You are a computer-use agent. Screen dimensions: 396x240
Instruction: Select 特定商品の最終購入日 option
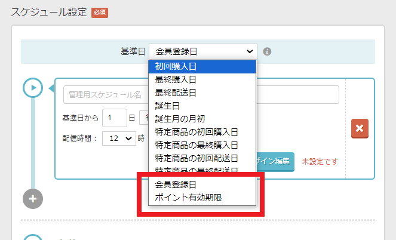point(202,145)
